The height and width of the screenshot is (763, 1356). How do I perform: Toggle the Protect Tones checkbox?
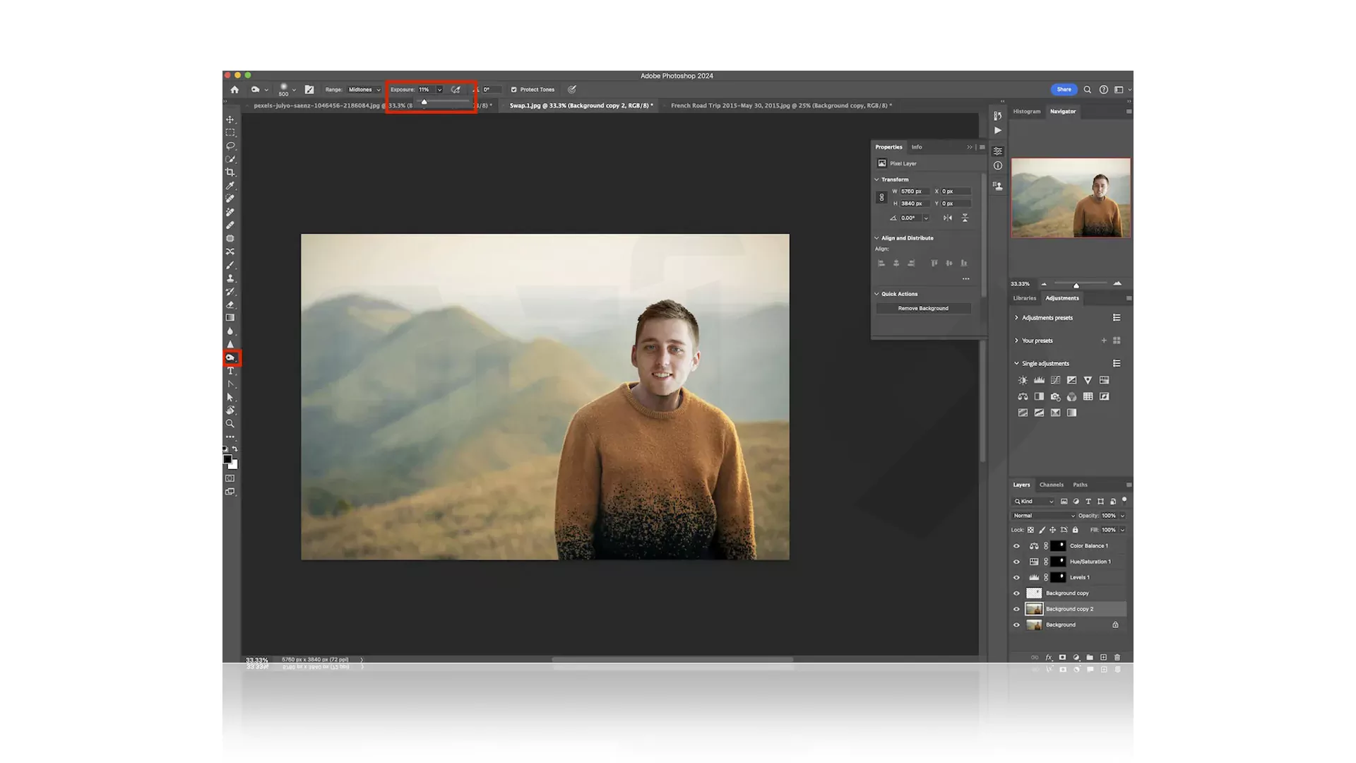(513, 90)
